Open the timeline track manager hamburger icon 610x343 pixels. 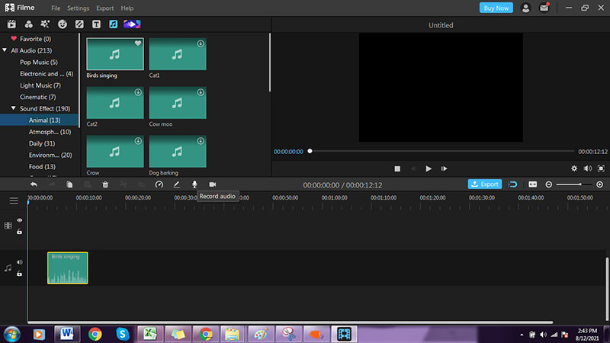pos(14,200)
